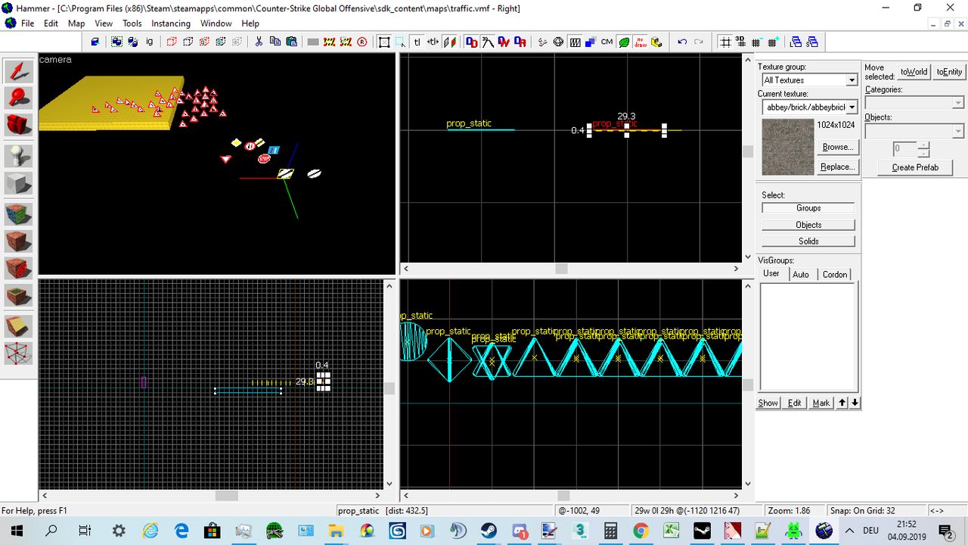Toggle the green leaf detail display
968x545 pixels.
[x=624, y=42]
